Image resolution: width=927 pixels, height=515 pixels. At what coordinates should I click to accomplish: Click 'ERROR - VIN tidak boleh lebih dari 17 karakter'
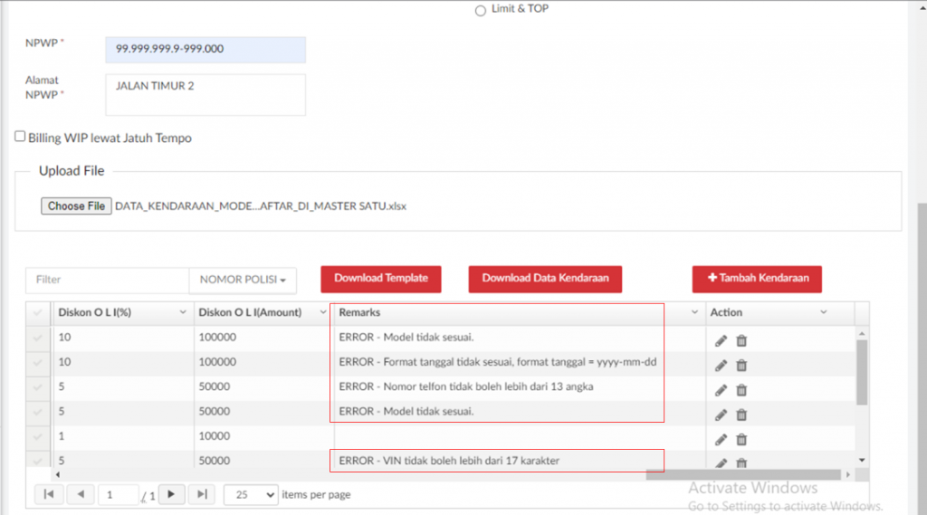pyautogui.click(x=449, y=461)
